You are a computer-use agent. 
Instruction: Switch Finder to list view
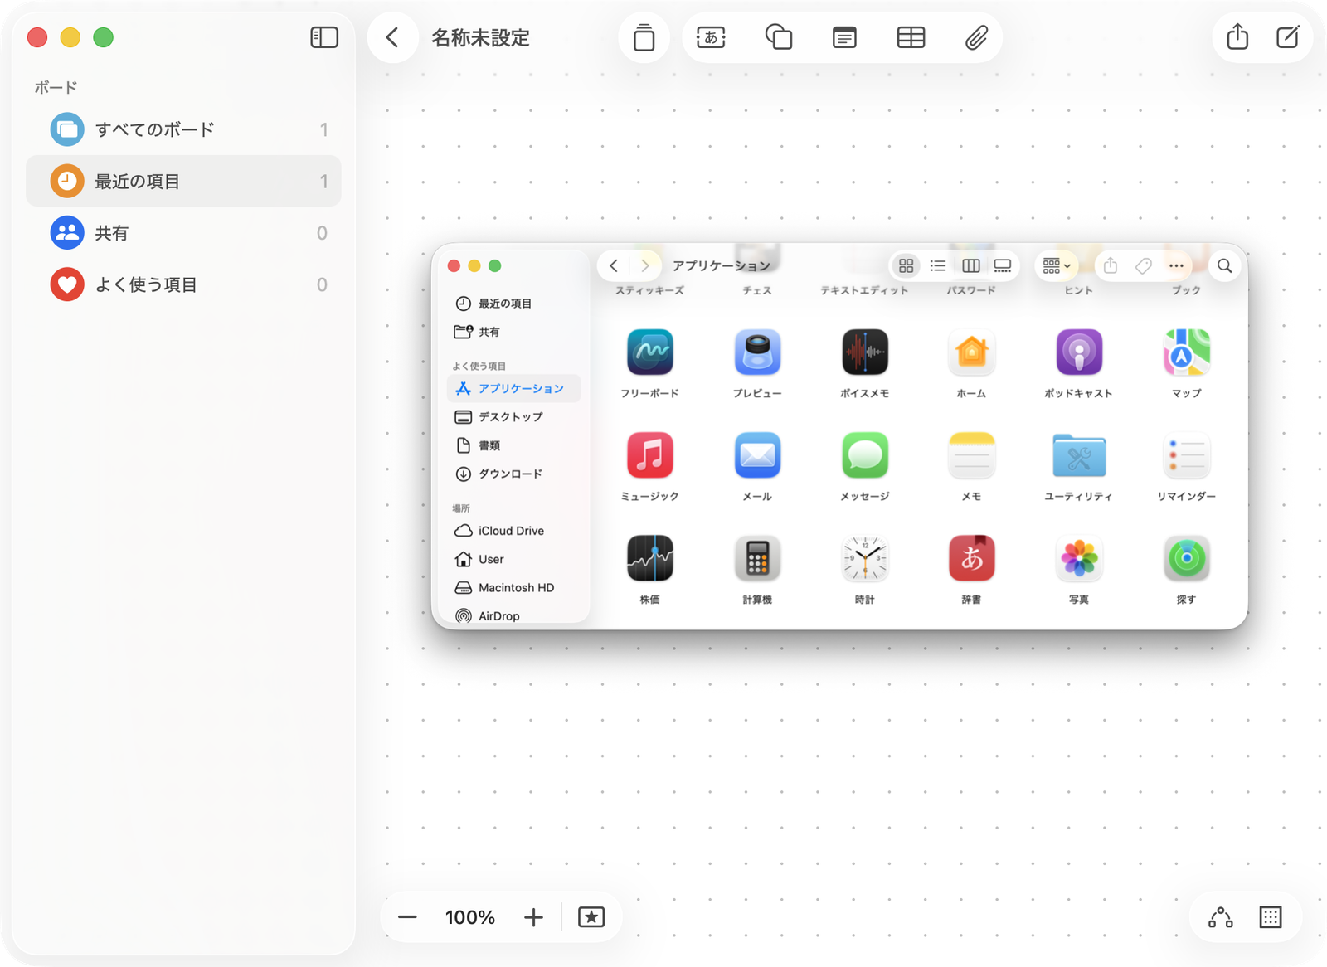coord(938,265)
